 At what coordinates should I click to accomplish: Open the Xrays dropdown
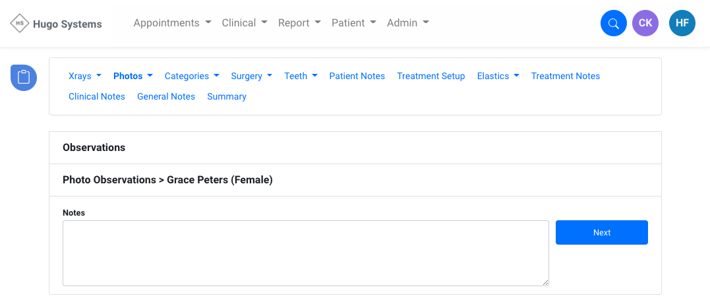84,76
